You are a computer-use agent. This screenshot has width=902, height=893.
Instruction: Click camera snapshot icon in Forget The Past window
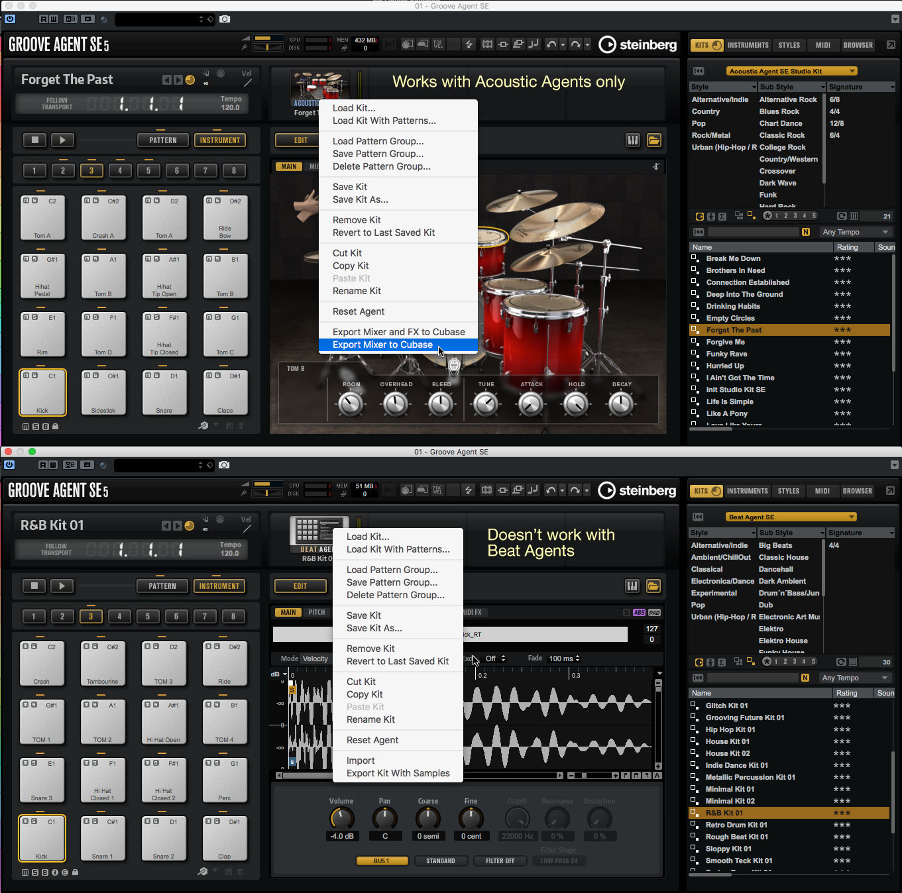[225, 19]
